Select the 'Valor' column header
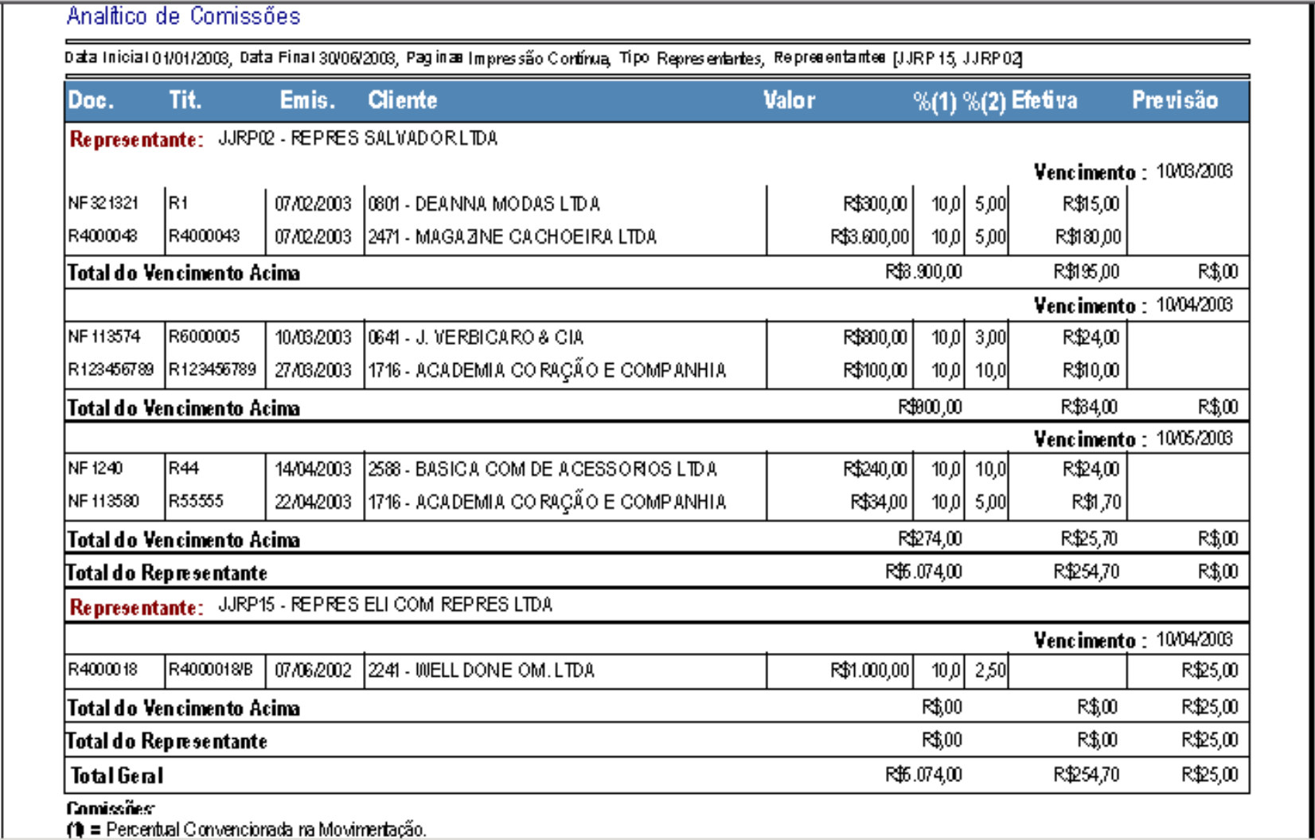Viewport: 1315px width, 840px height. [789, 100]
